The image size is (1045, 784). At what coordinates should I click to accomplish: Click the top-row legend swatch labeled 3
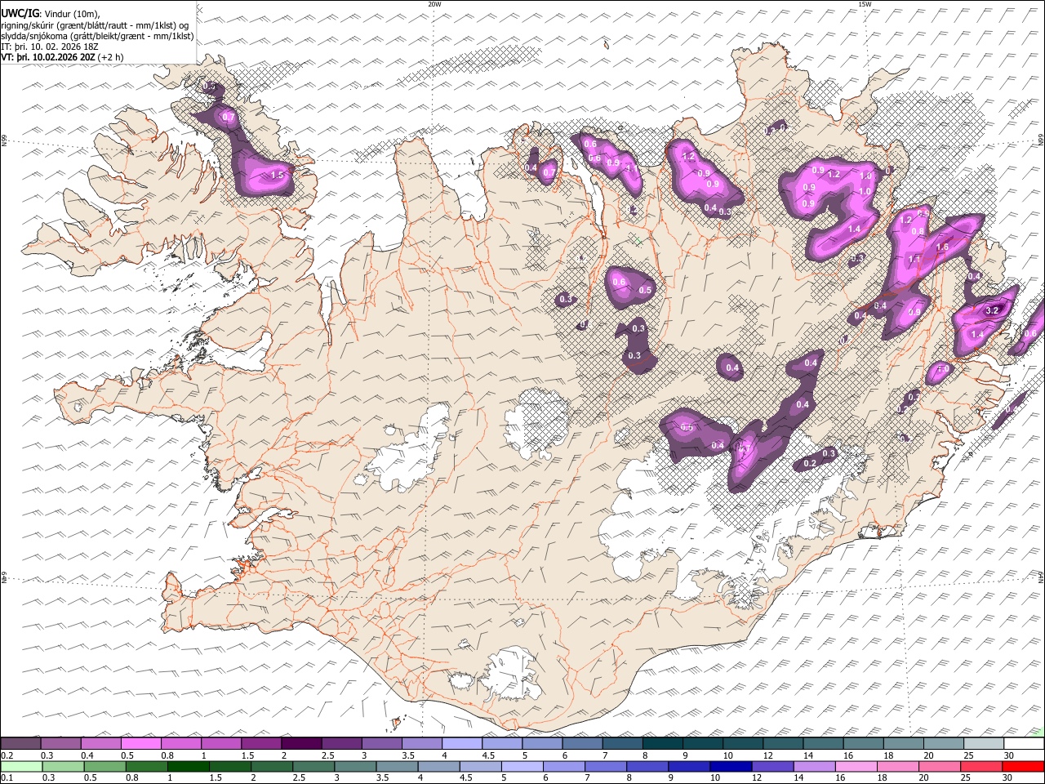click(381, 743)
